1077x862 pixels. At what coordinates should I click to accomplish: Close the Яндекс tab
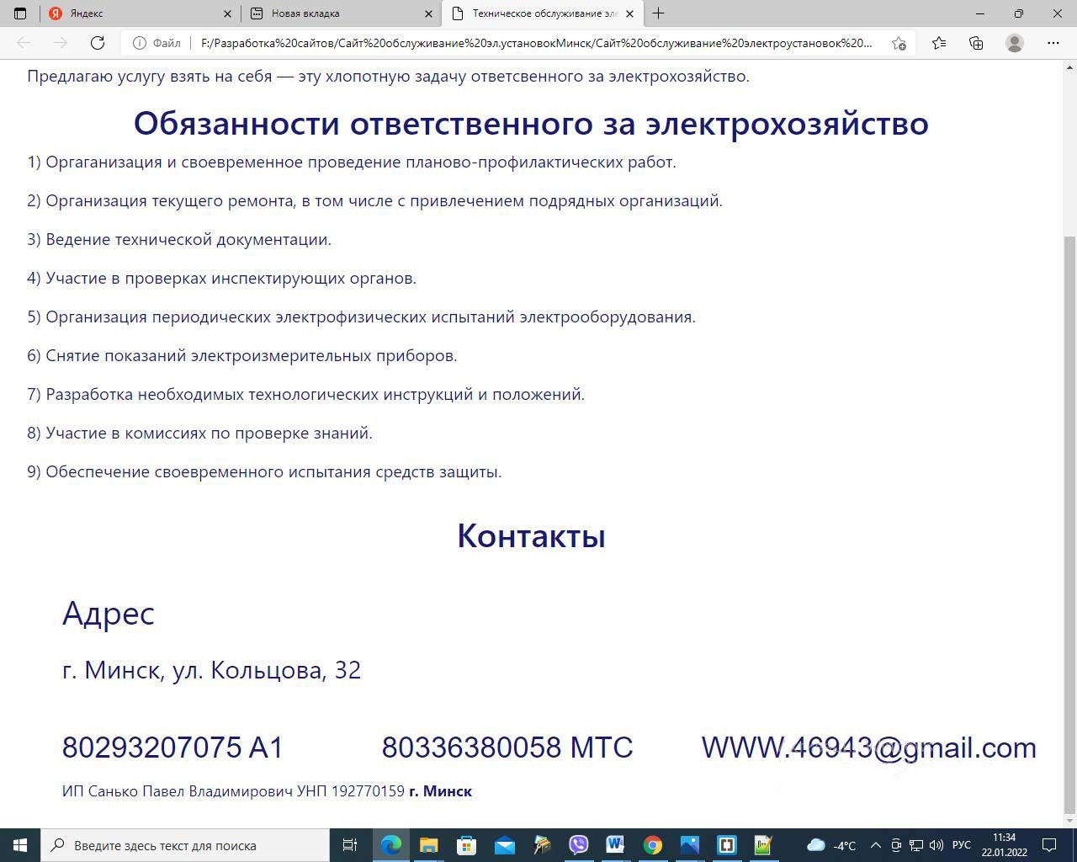tap(227, 13)
